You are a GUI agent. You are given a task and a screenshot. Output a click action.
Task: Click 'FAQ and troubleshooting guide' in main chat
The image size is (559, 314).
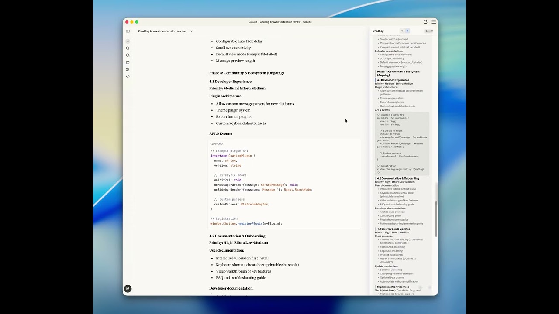coord(241,278)
